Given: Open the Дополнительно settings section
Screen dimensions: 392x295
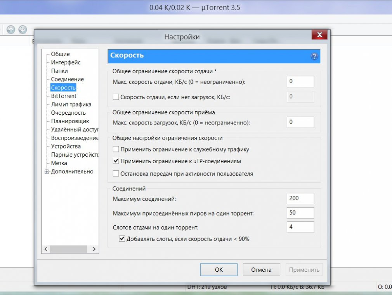Looking at the screenshot, I should (72, 172).
